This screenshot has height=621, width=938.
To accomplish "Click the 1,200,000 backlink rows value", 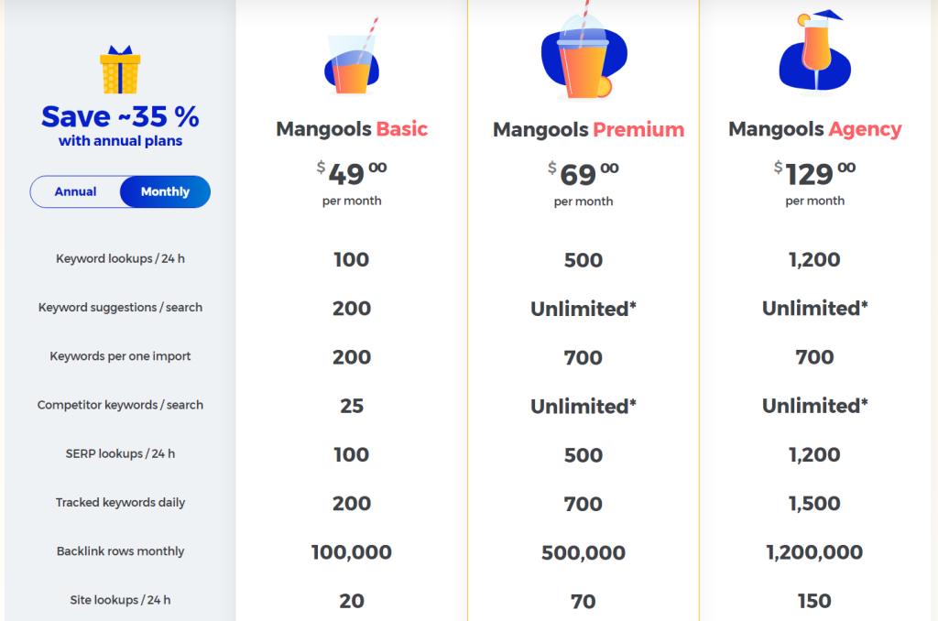I will 814,551.
